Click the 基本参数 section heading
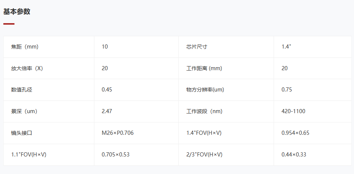The height and width of the screenshot is (174, 354). 17,12
